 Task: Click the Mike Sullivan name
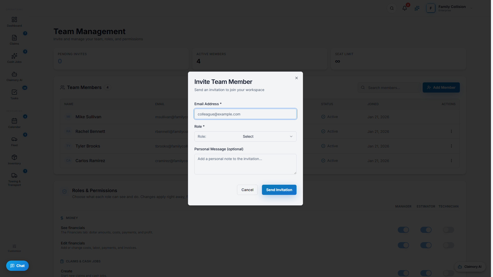(x=88, y=117)
